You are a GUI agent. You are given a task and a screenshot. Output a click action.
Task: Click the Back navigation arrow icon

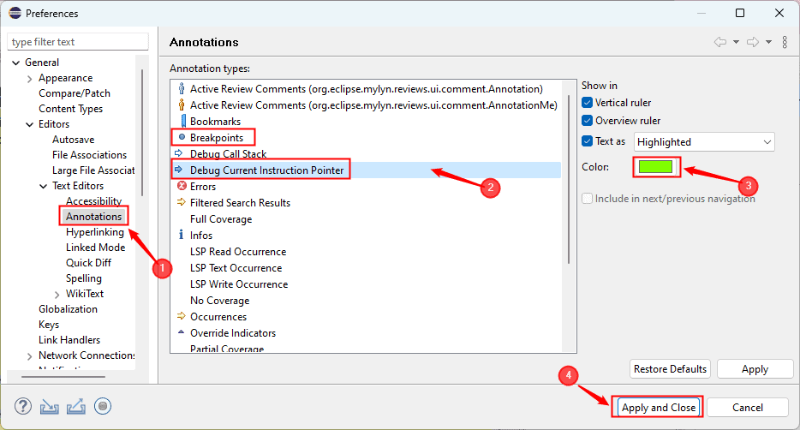720,42
